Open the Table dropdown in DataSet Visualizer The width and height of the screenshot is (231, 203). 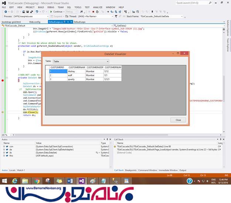(x=108, y=61)
